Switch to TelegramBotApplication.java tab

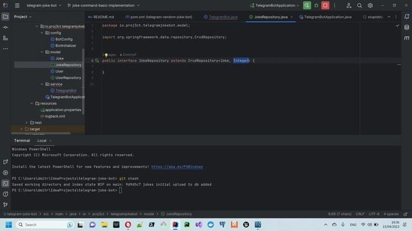point(325,17)
